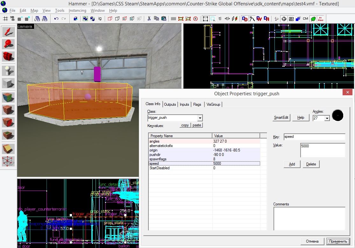
Task: Select the Block tool with the gray cube
Action: [x=9, y=83]
